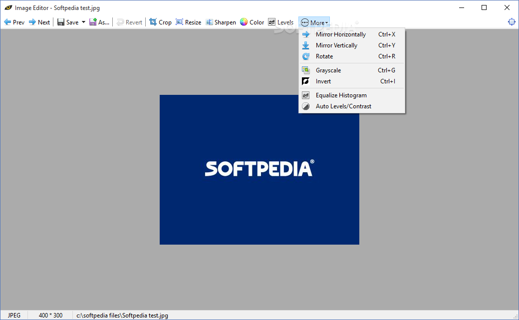Click the Ctrl+X shortcut text

click(387, 34)
